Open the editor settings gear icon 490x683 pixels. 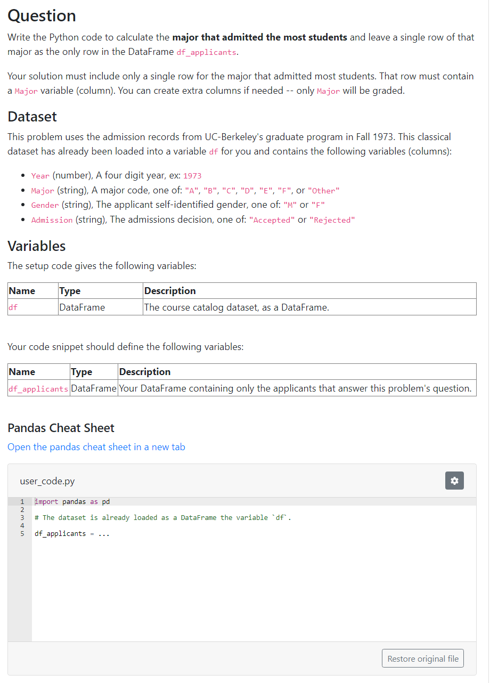(x=454, y=481)
